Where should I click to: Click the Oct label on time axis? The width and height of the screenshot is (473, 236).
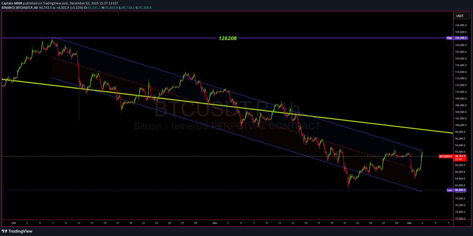click(x=14, y=223)
